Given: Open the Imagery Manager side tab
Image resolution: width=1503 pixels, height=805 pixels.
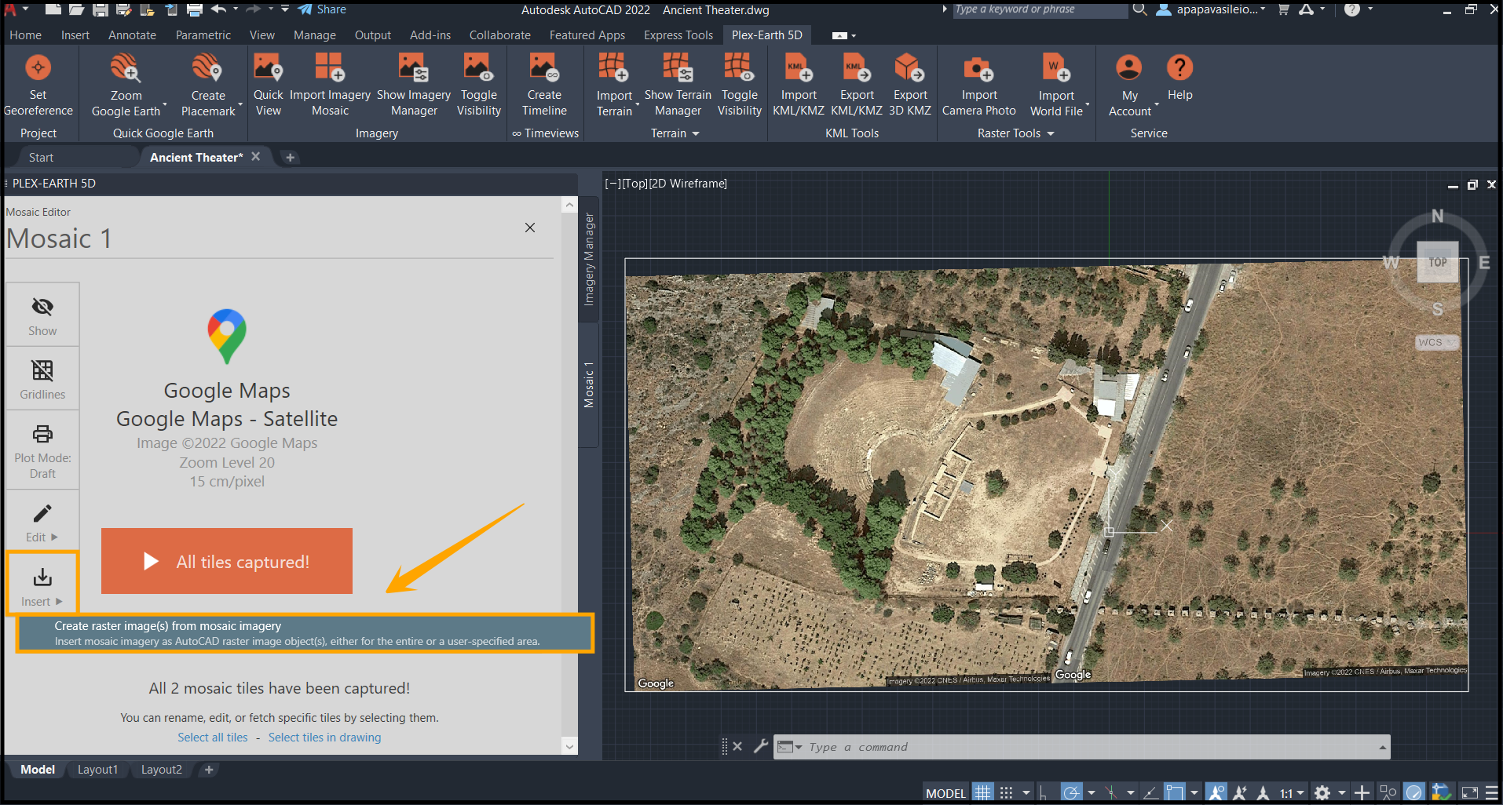Looking at the screenshot, I should pyautogui.click(x=588, y=259).
